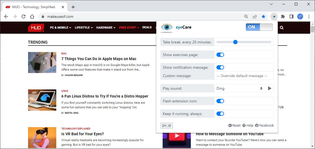Open the Play sound Ding dropdown
Screen dimensions: 315x149
click(x=240, y=89)
